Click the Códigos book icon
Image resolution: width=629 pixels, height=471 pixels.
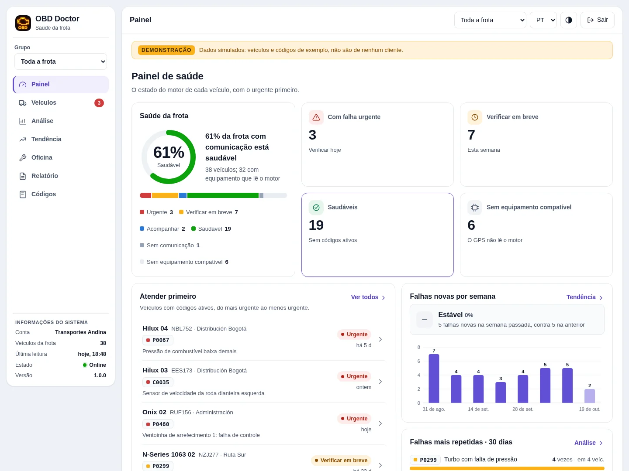[23, 195]
